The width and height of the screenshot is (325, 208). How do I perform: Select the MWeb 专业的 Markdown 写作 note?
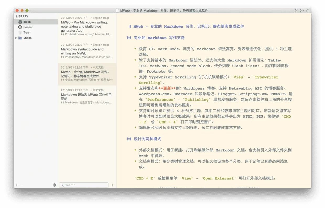pyautogui.click(x=87, y=74)
